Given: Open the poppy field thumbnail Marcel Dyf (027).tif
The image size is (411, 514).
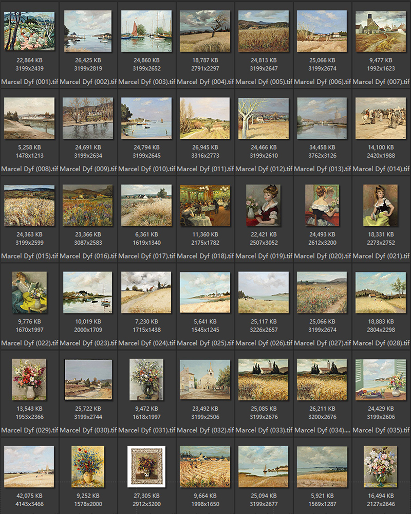Looking at the screenshot, I should [x=322, y=292].
